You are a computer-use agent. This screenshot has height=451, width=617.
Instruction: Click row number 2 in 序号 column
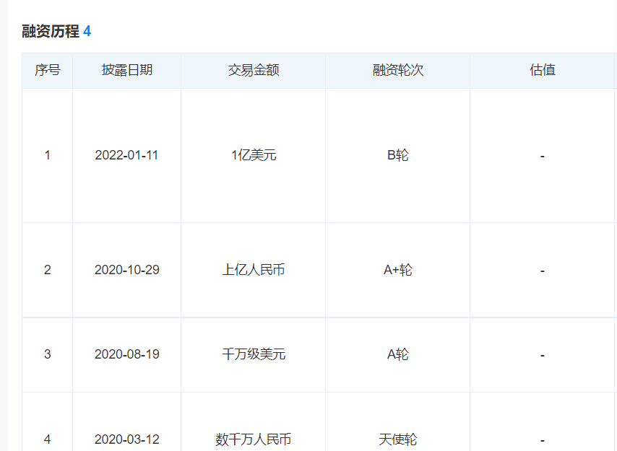[x=47, y=270]
